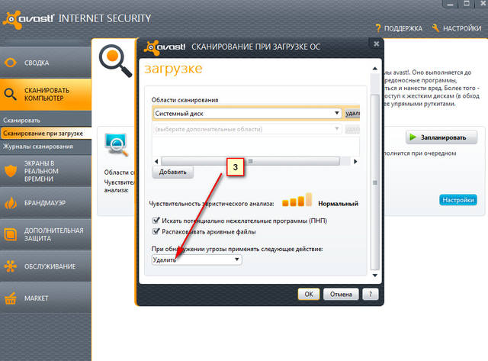Open the Удалить threat action dropdown
The image size is (488, 361).
(x=197, y=259)
